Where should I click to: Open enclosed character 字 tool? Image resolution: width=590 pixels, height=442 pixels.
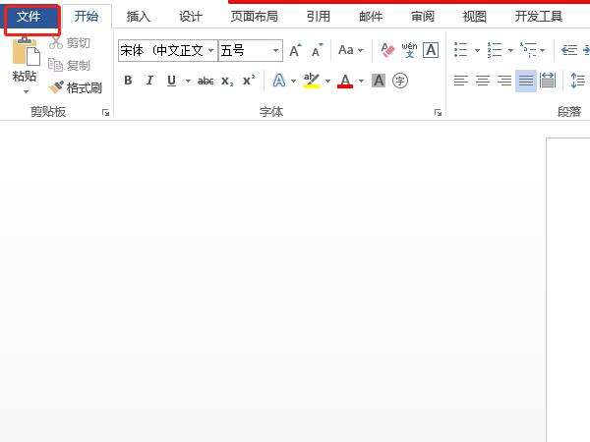coord(400,81)
